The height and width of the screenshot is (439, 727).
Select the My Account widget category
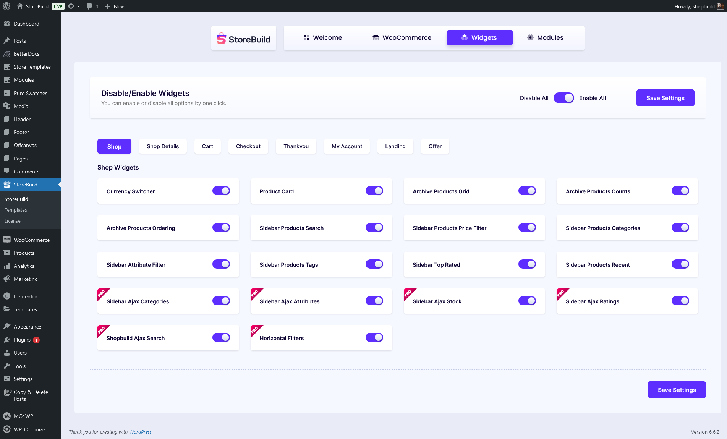pos(347,146)
